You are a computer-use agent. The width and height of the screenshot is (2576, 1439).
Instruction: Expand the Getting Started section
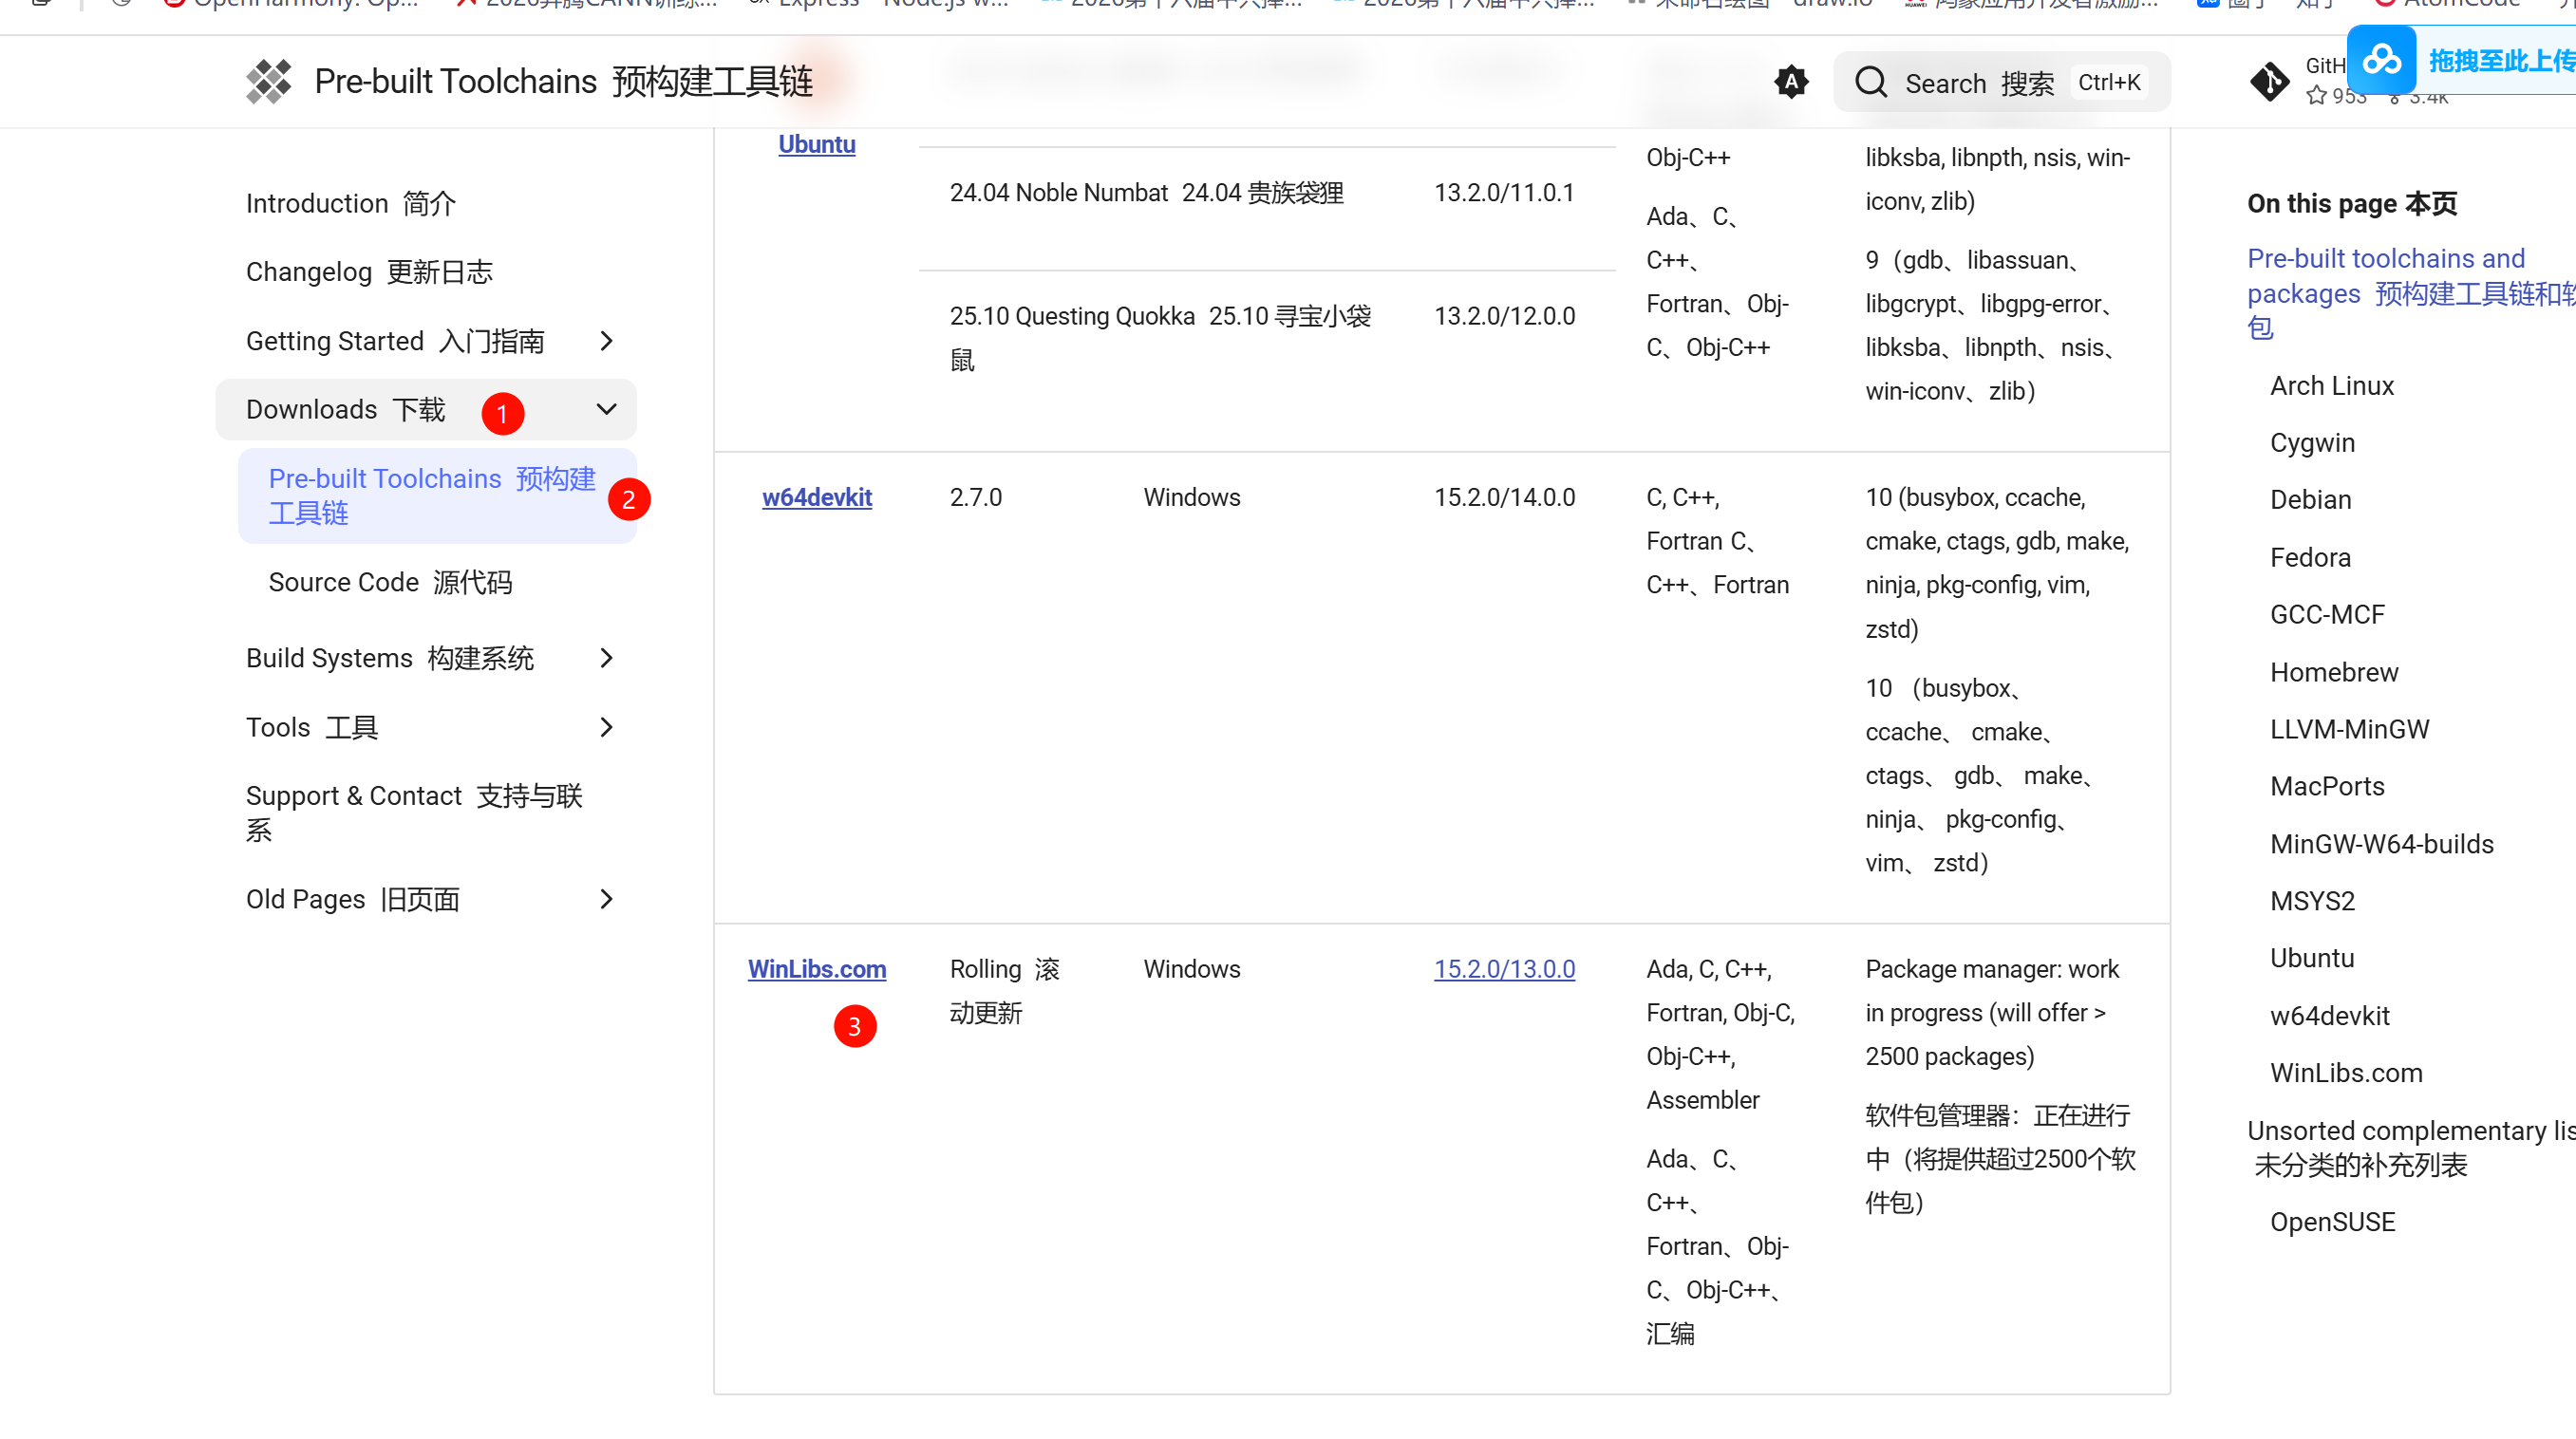[606, 341]
